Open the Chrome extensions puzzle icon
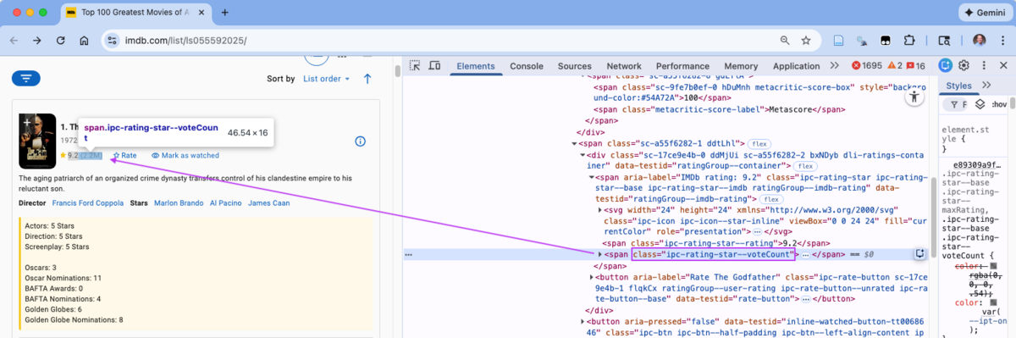Screen dimensions: 1016x338 click(x=909, y=40)
